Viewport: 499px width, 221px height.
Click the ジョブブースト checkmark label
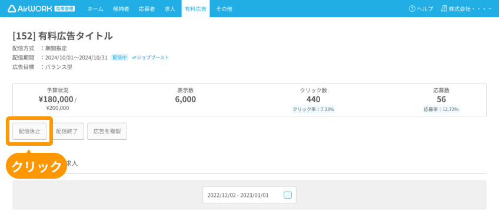pos(150,58)
